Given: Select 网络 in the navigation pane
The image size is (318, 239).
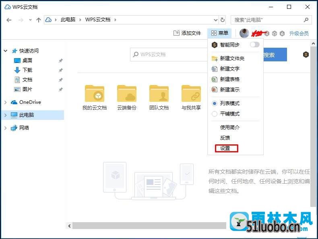Looking at the screenshot, I should click(x=24, y=128).
